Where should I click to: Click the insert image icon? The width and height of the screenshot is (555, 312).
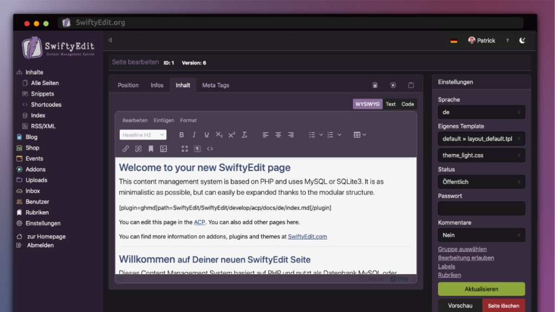[x=164, y=148]
